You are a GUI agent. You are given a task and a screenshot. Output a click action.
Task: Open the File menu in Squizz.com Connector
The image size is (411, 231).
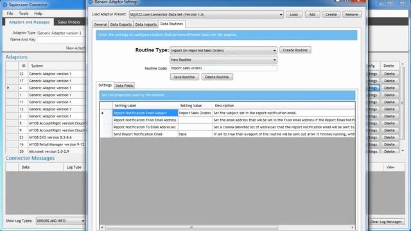point(10,13)
